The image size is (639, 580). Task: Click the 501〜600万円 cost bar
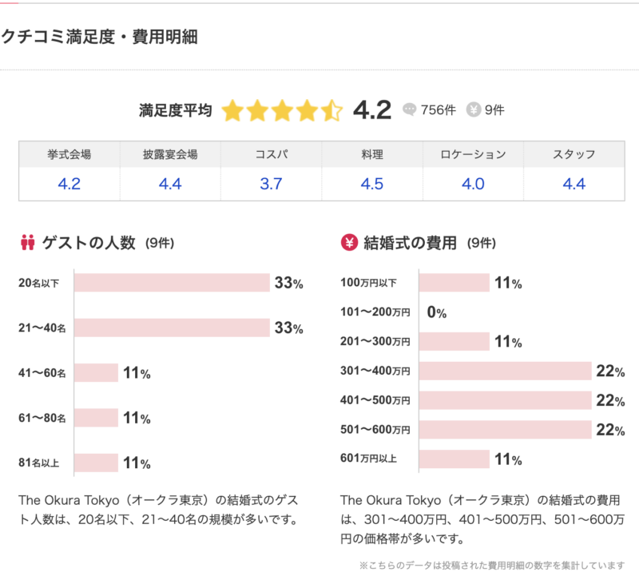(x=505, y=430)
